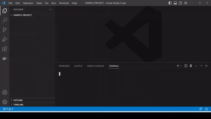Click the terminal cursor input area
The image size is (211, 119).
[x=60, y=74]
